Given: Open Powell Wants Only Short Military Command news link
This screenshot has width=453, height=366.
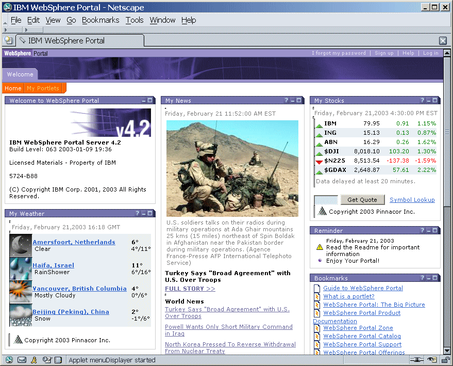Looking at the screenshot, I should 228,330.
